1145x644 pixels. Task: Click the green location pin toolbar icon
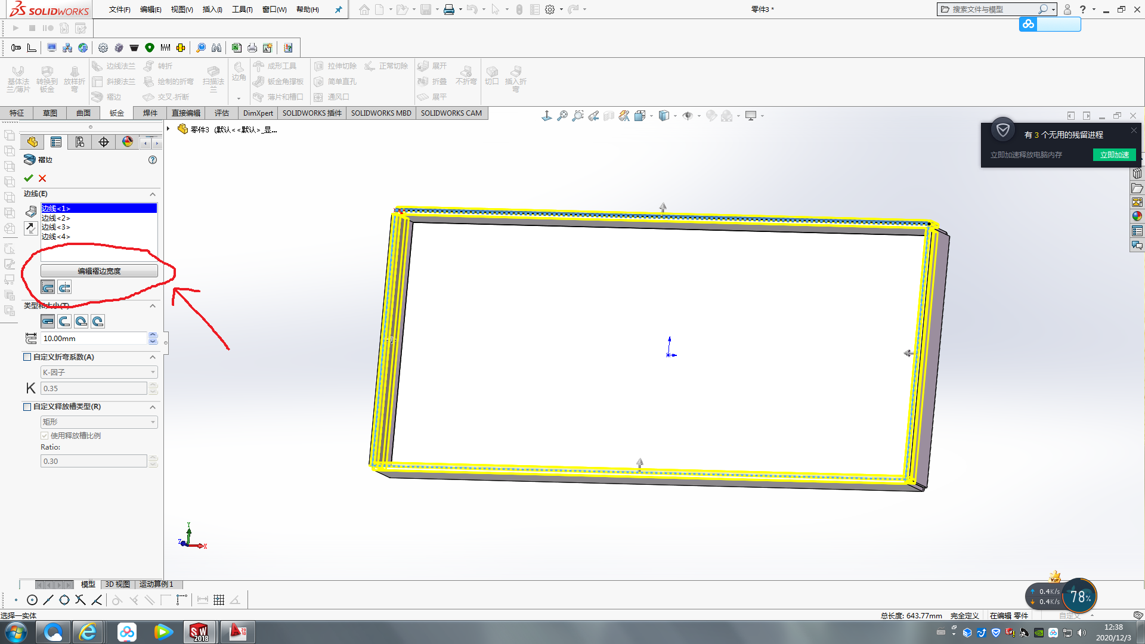tap(150, 48)
